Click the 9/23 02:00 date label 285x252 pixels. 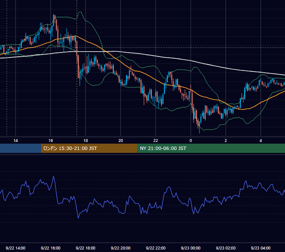226,248
